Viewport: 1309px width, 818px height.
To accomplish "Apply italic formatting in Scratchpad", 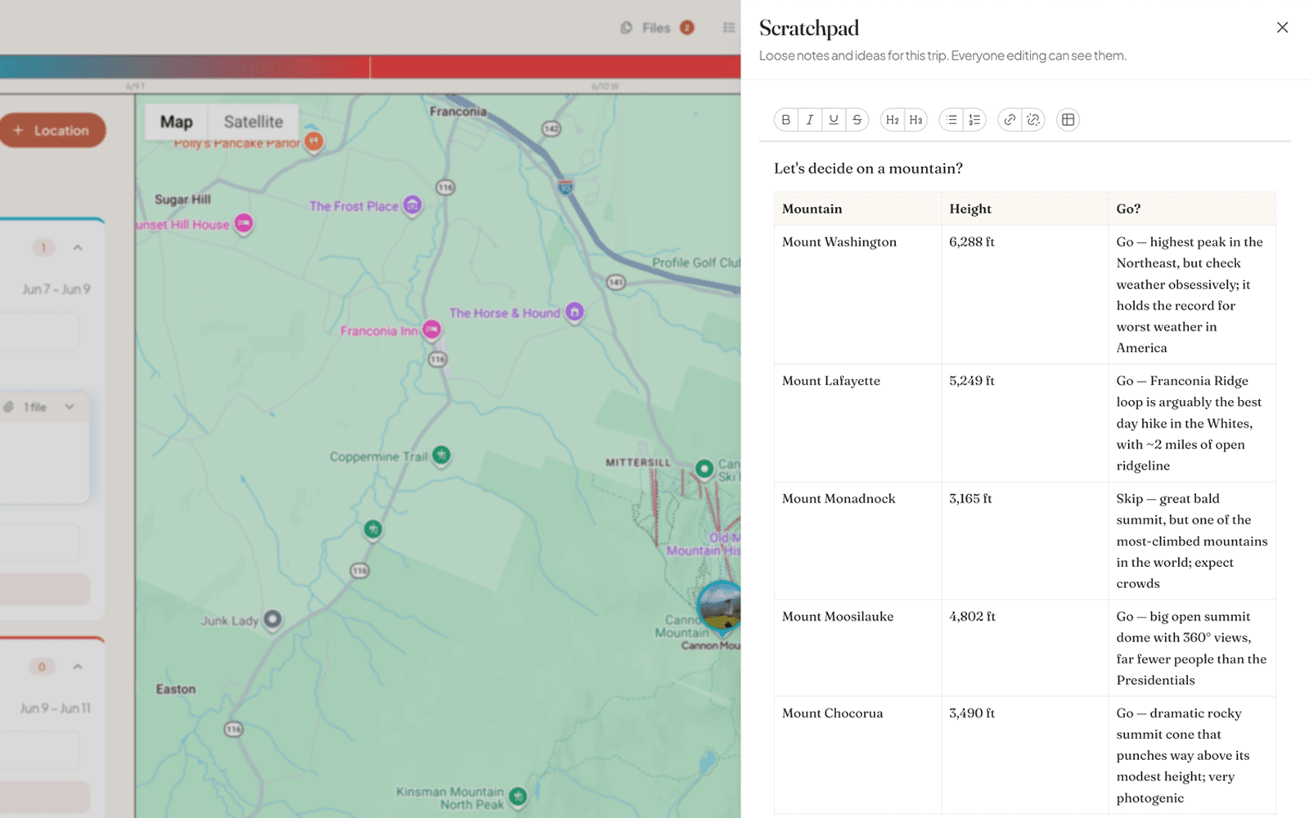I will tap(810, 120).
